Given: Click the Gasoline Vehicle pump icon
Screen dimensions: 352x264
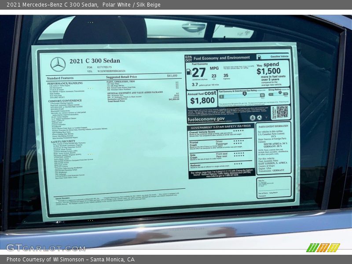Looking at the screenshot, I should pyautogui.click(x=260, y=58).
